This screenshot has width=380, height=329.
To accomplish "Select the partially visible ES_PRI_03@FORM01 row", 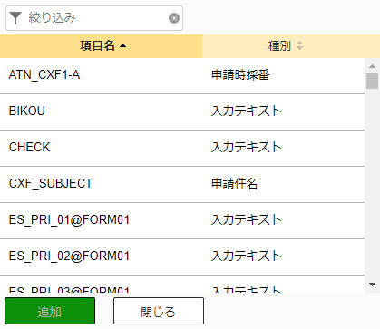I will (182, 284).
